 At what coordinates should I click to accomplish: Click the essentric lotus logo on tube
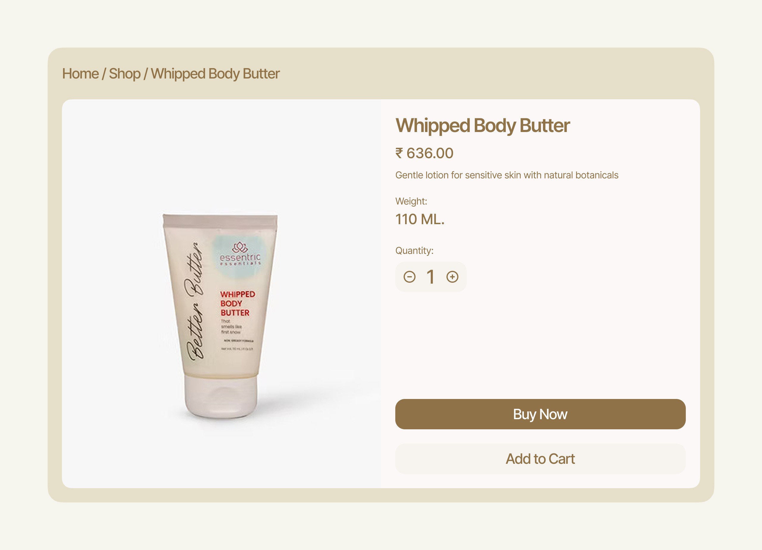240,247
